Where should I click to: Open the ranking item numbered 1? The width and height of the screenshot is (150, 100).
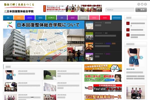point(135,24)
